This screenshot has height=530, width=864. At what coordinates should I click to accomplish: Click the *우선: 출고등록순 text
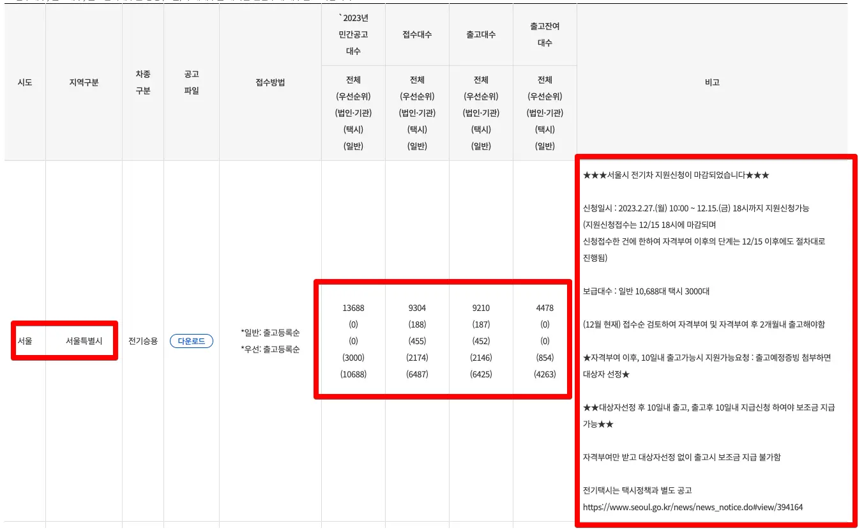[270, 350]
